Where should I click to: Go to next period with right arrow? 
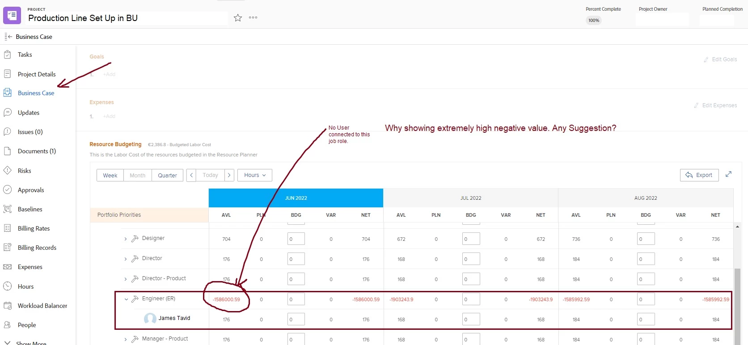pyautogui.click(x=229, y=175)
